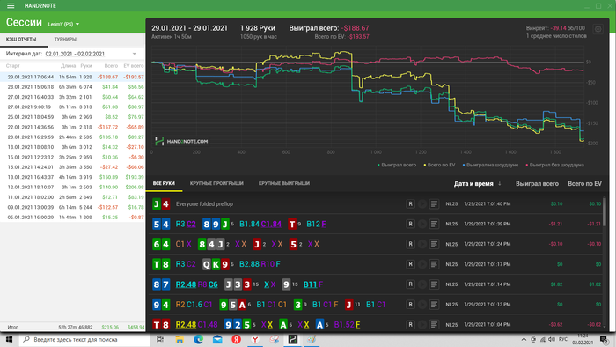Select session 28.01.2021 15:06:18
The image size is (616, 347).
click(x=73, y=87)
